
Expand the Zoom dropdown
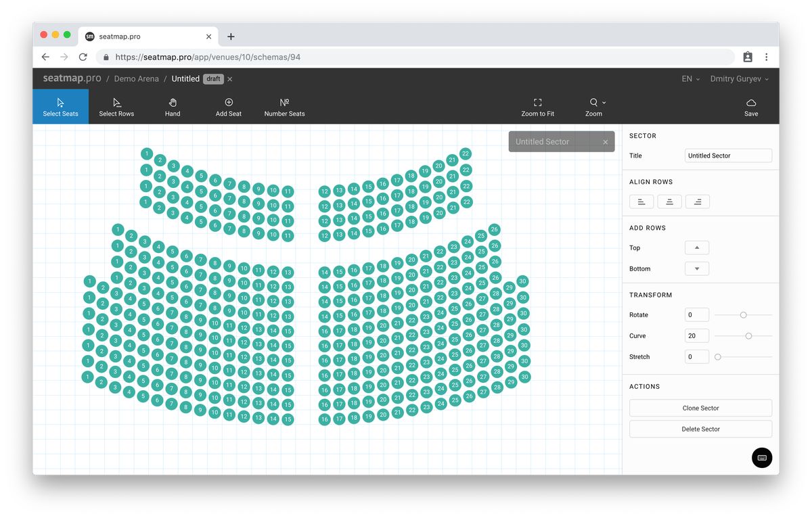point(594,106)
